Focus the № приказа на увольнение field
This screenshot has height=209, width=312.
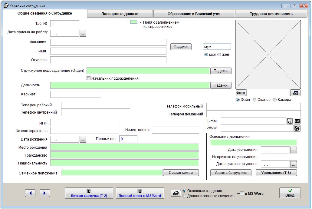pos(279,157)
